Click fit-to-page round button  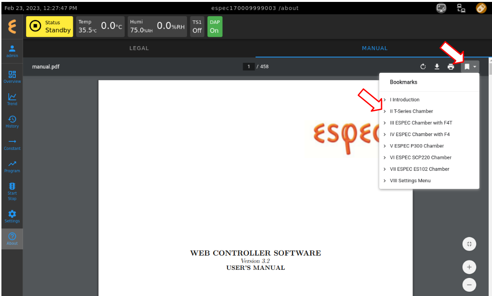click(x=469, y=244)
